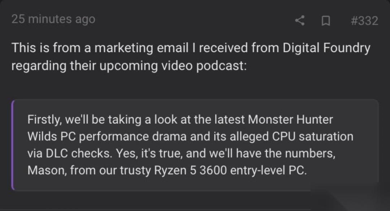This screenshot has width=390, height=211.
Task: Click 'Monster Hunter' in the quoted text
Action: click(290, 119)
